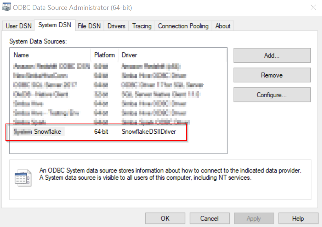Click the Help button
The width and height of the screenshot is (322, 227).
coord(298,218)
